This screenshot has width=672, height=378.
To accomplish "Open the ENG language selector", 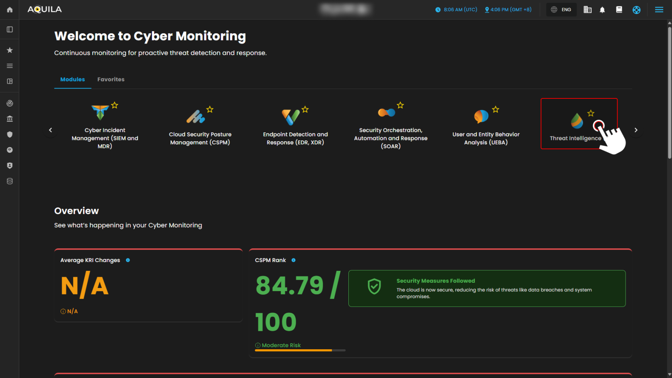I will (561, 10).
